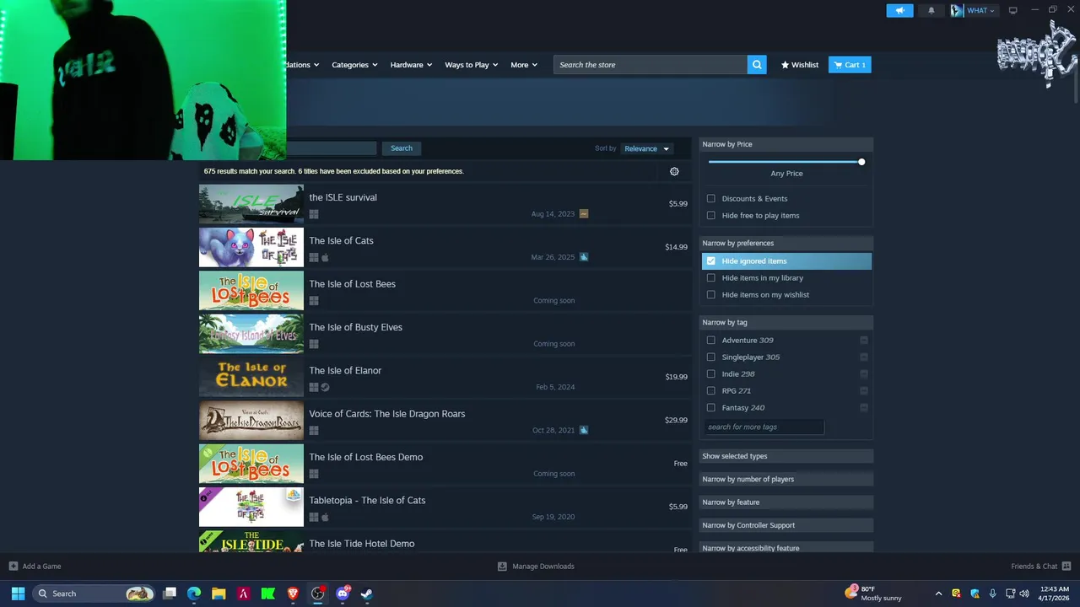Switch to Big Picture mode icon
Image resolution: width=1080 pixels, height=607 pixels.
click(x=1013, y=10)
